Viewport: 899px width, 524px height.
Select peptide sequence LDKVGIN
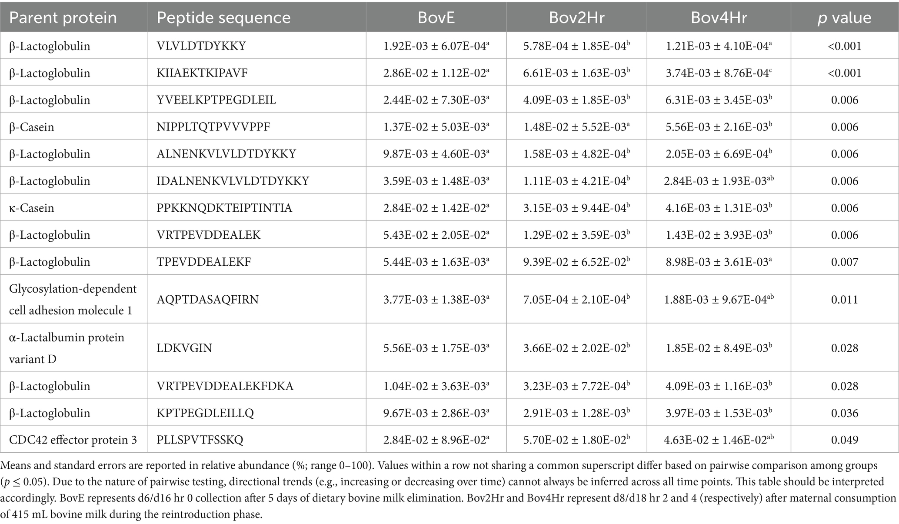tap(184, 348)
